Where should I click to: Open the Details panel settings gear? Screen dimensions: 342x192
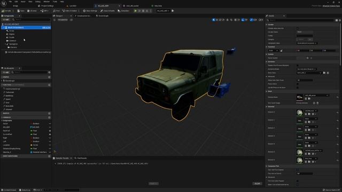tap(340, 20)
